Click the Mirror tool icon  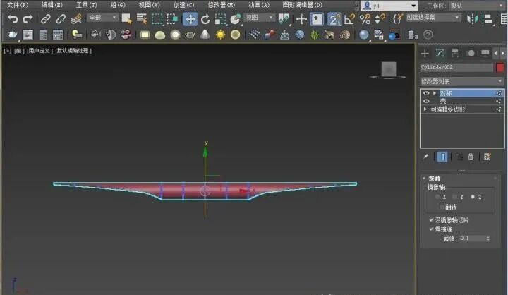click(x=472, y=19)
